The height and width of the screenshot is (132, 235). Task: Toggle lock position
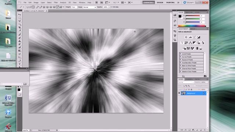point(189,89)
